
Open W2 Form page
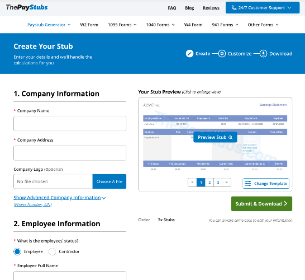coord(89,25)
